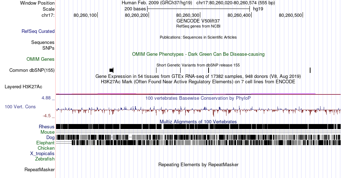Screen dimensions: 341x178
Task: Click the GTEx Gene Expression title
Action: tap(198, 76)
